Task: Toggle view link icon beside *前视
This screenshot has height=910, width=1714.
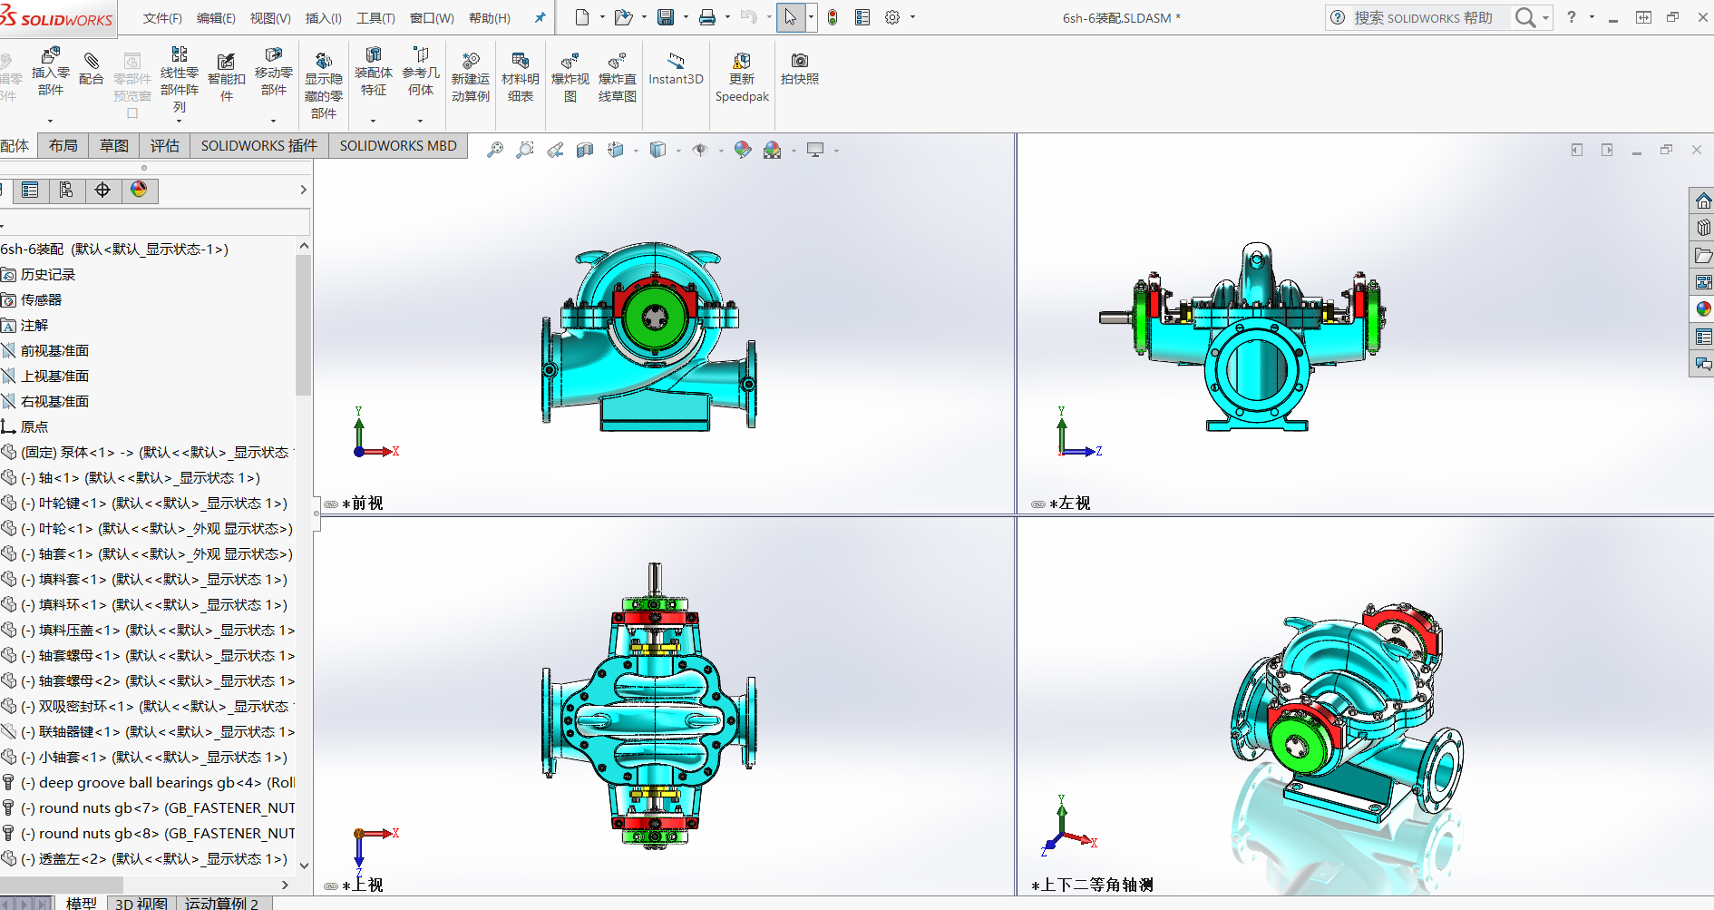Action: (x=331, y=504)
